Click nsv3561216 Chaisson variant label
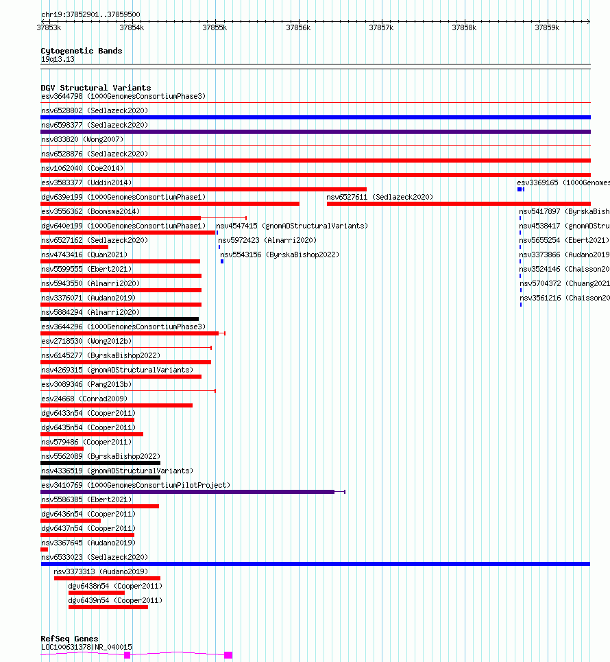610x662 pixels. (x=565, y=298)
